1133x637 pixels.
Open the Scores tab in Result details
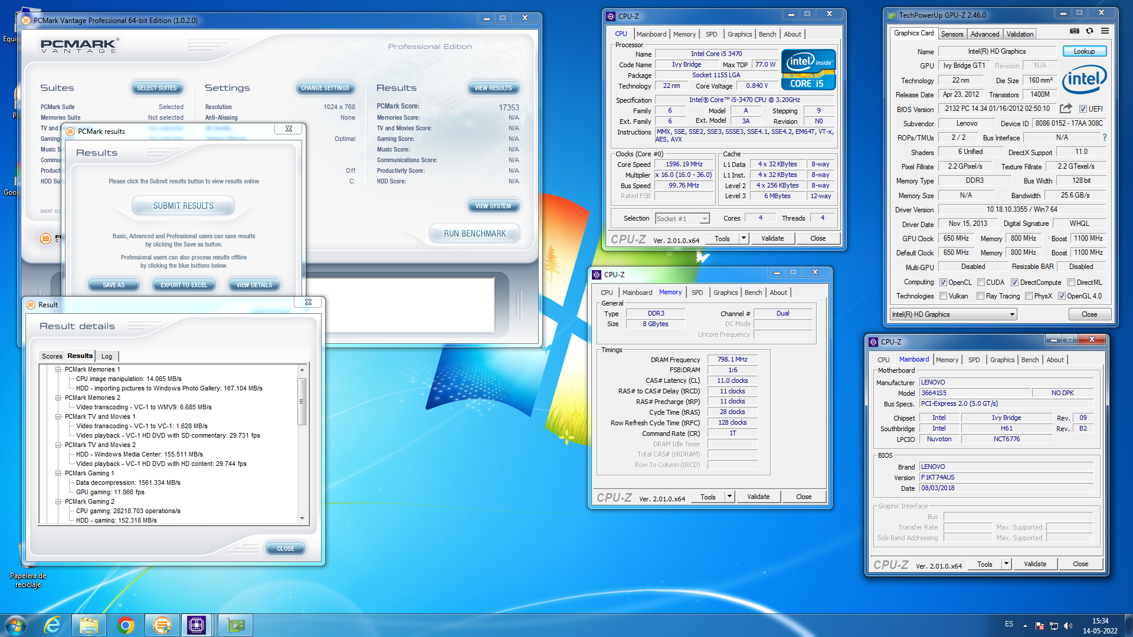click(x=52, y=356)
